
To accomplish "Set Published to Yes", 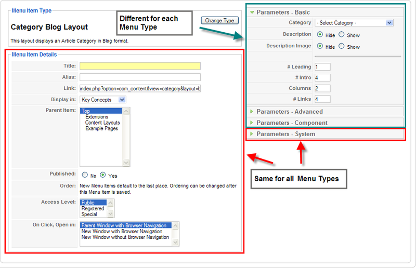I will [x=103, y=175].
